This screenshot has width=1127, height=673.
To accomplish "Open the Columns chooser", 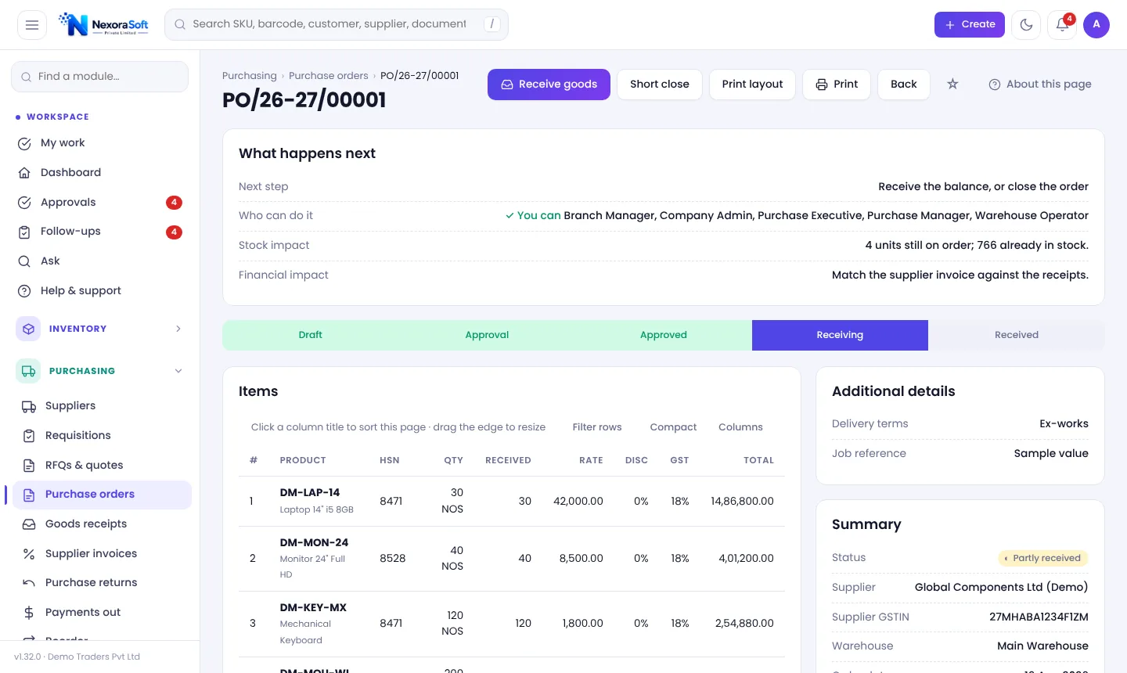I will tap(740, 427).
